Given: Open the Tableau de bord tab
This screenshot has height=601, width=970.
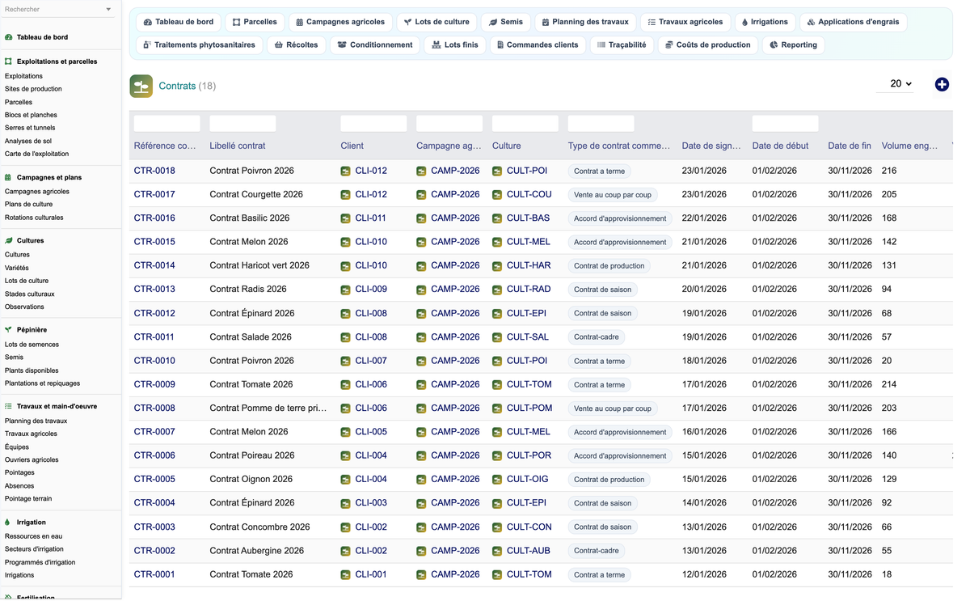Looking at the screenshot, I should pyautogui.click(x=179, y=22).
